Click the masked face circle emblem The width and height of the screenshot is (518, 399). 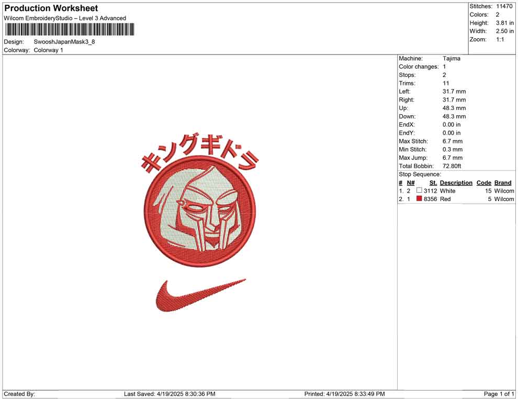pos(200,211)
